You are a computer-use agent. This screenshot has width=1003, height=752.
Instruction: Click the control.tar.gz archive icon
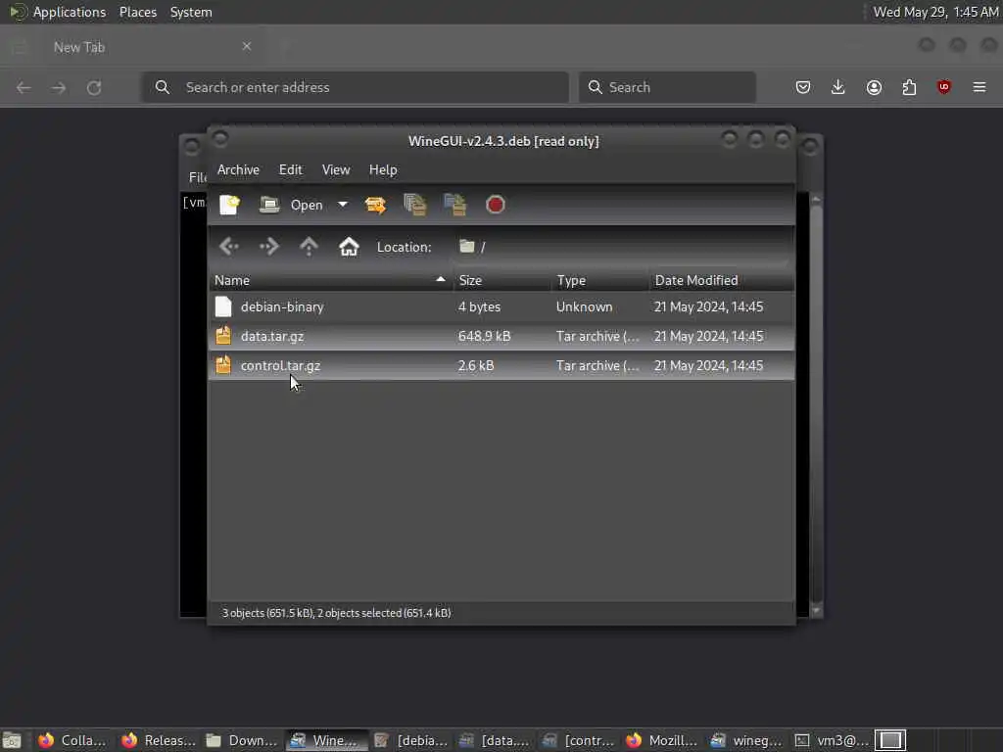[x=223, y=365]
